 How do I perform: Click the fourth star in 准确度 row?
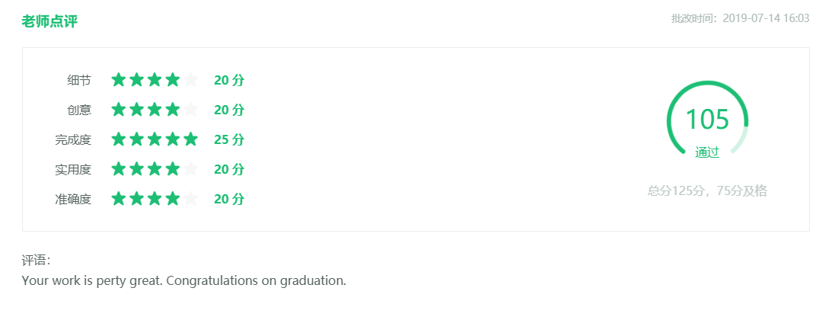(173, 199)
